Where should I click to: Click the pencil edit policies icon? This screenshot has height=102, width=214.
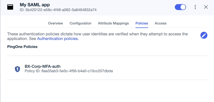[x=204, y=35]
